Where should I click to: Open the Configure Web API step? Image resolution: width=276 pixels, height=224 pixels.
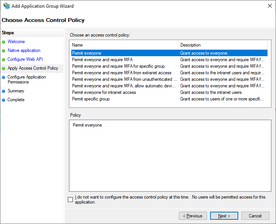(25, 59)
